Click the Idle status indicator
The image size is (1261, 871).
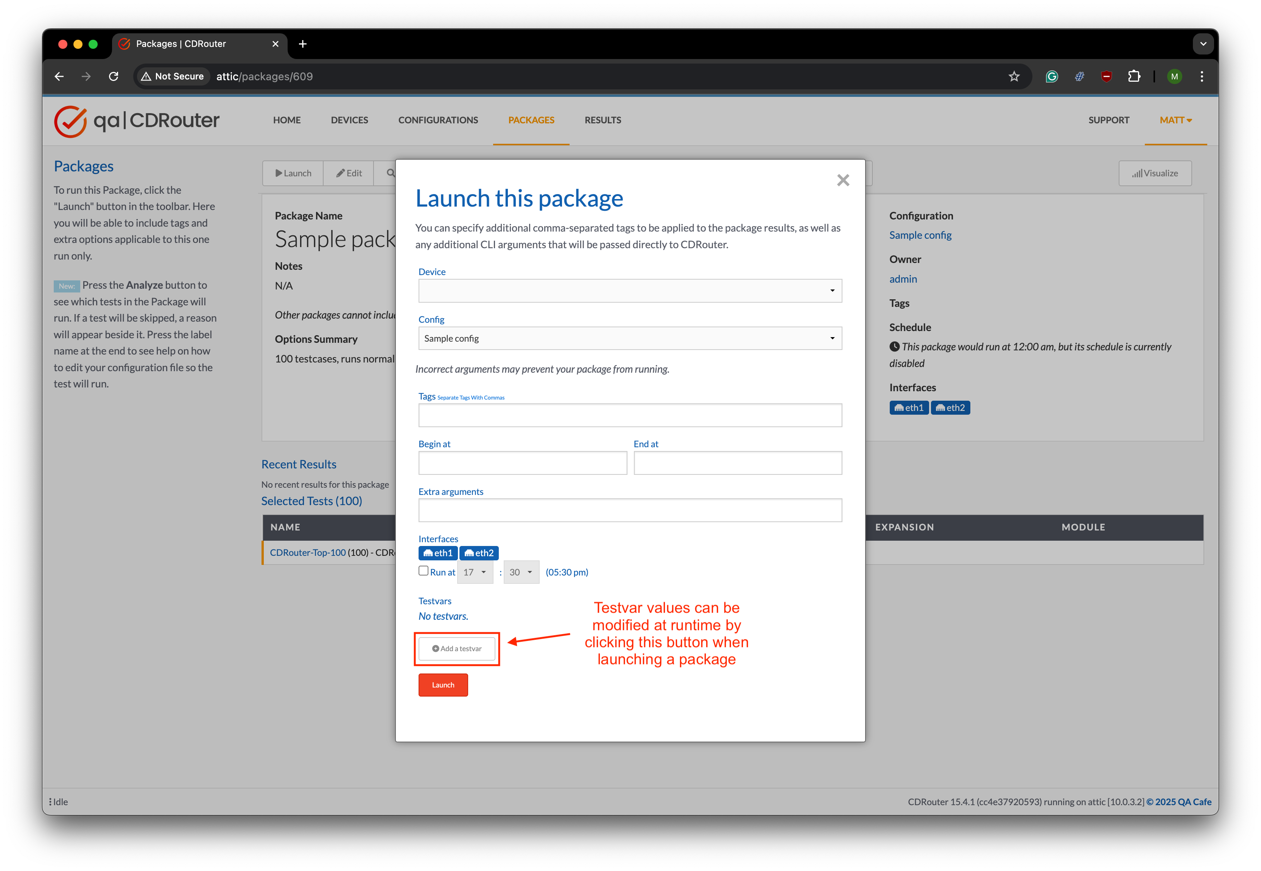58,802
